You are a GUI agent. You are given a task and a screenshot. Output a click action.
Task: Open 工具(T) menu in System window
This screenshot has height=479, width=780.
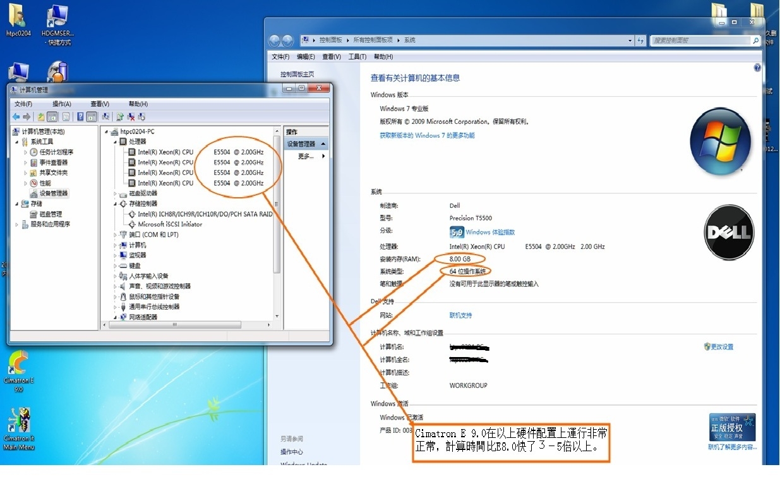click(357, 57)
